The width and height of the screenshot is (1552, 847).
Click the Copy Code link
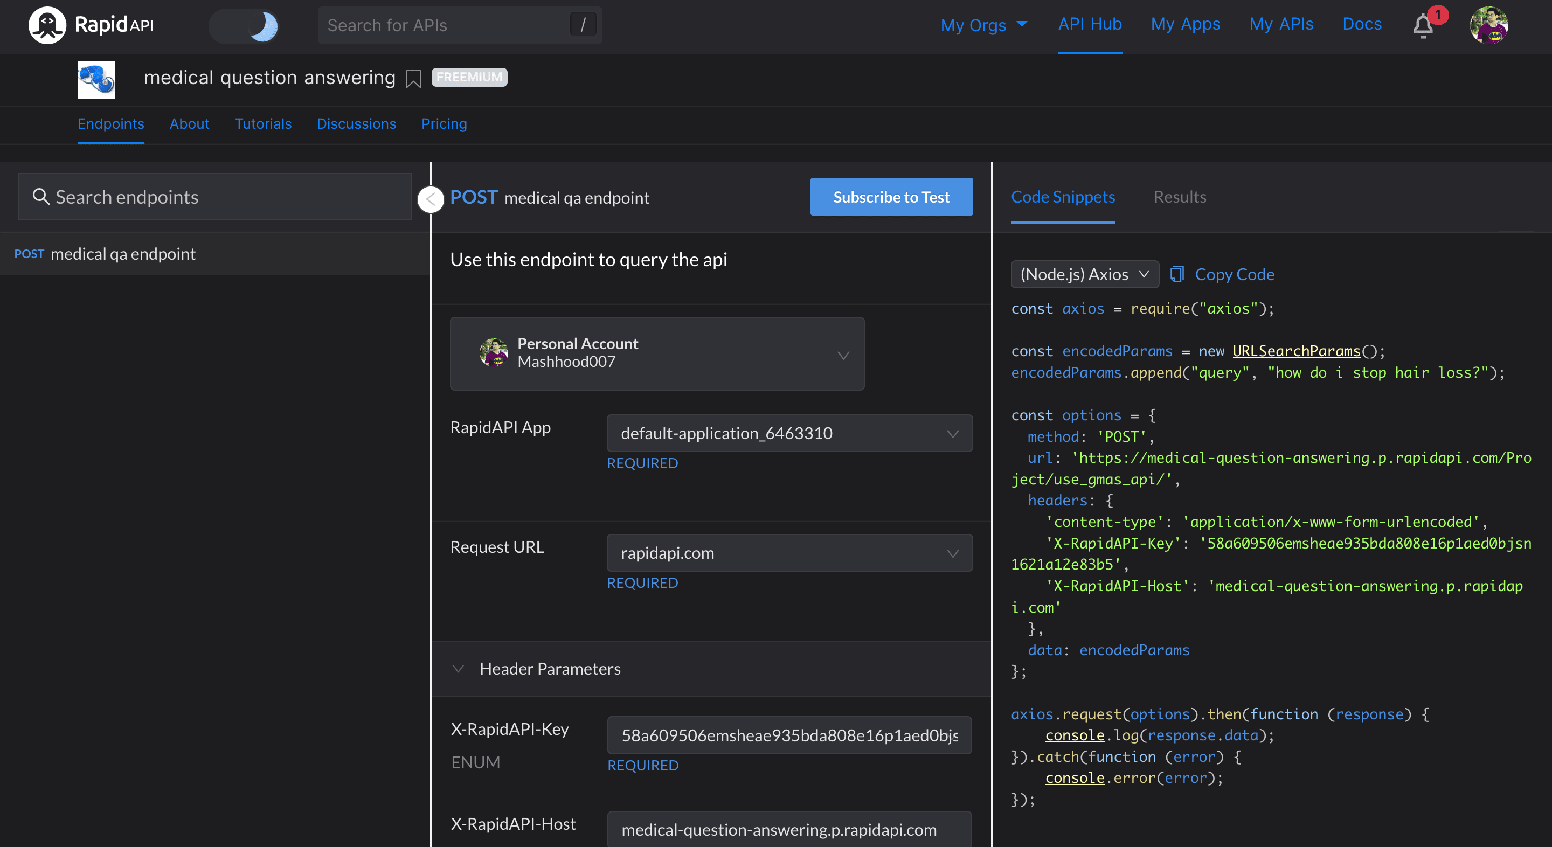point(1235,274)
